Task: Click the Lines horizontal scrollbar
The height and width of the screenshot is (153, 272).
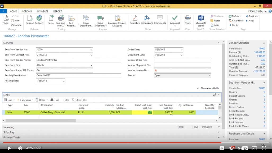Action: click(x=41, y=120)
